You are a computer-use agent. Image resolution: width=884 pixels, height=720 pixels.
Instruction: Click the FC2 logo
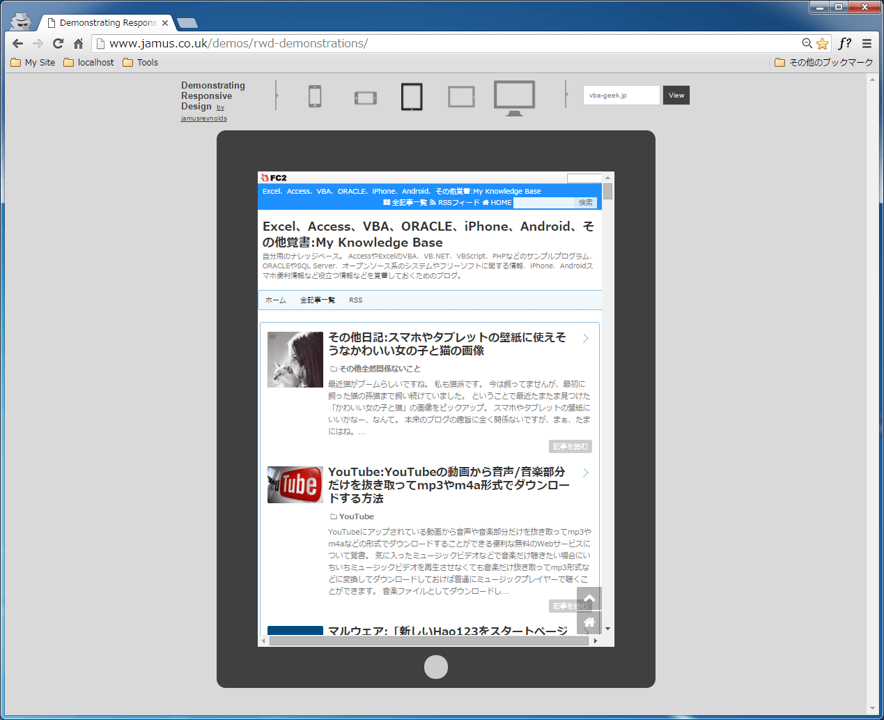pos(274,176)
